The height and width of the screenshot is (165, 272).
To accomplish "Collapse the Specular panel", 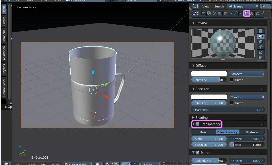I will [x=193, y=89].
